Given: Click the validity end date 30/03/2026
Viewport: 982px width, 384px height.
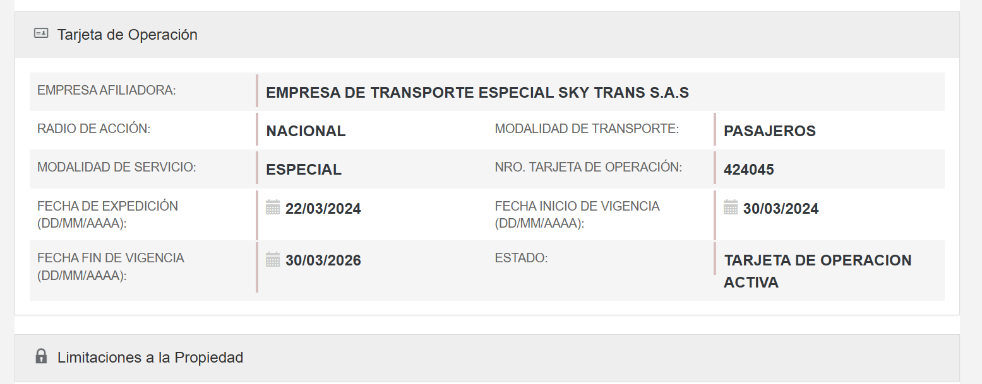Looking at the screenshot, I should [323, 260].
